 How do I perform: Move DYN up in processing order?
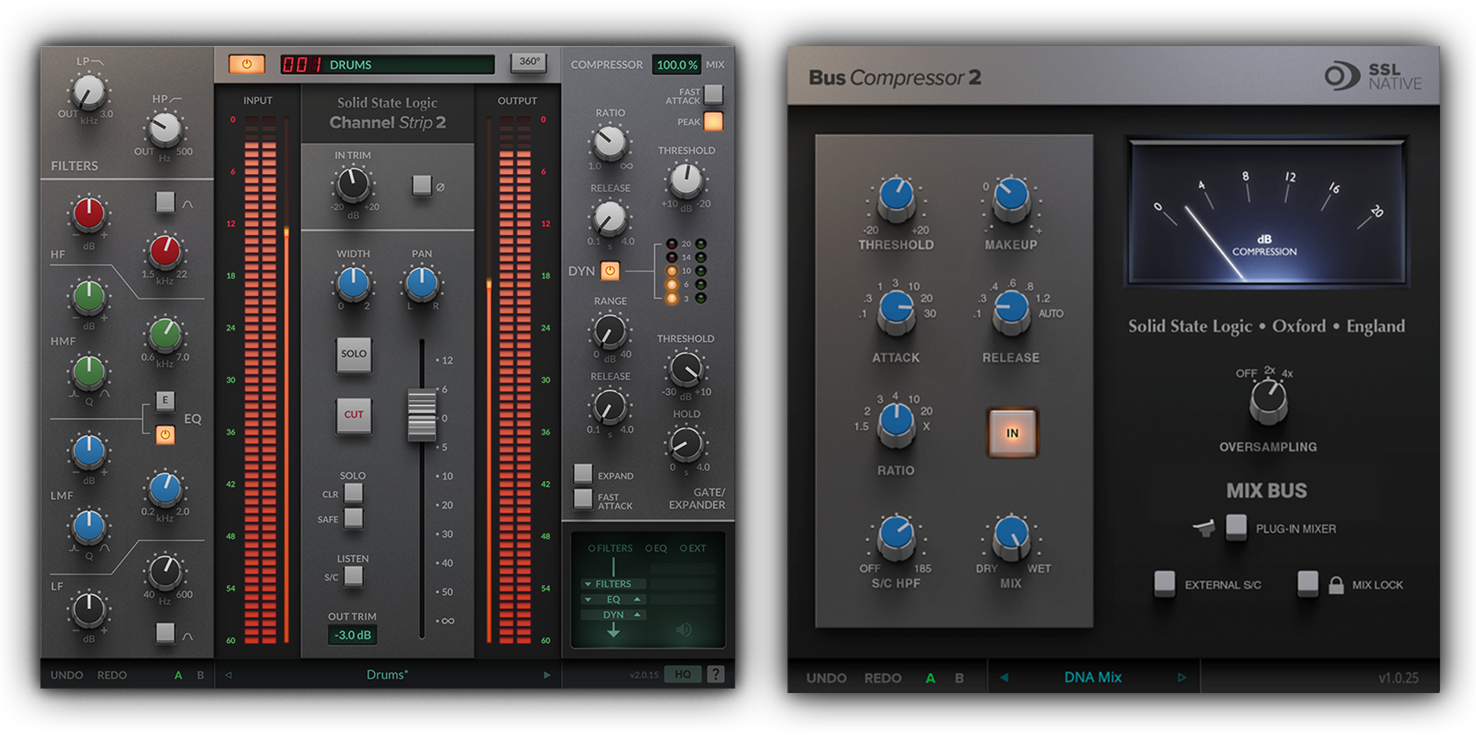tap(637, 615)
